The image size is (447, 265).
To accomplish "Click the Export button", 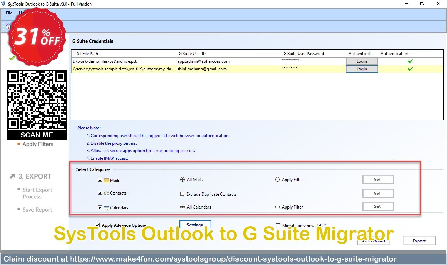I will [419, 241].
